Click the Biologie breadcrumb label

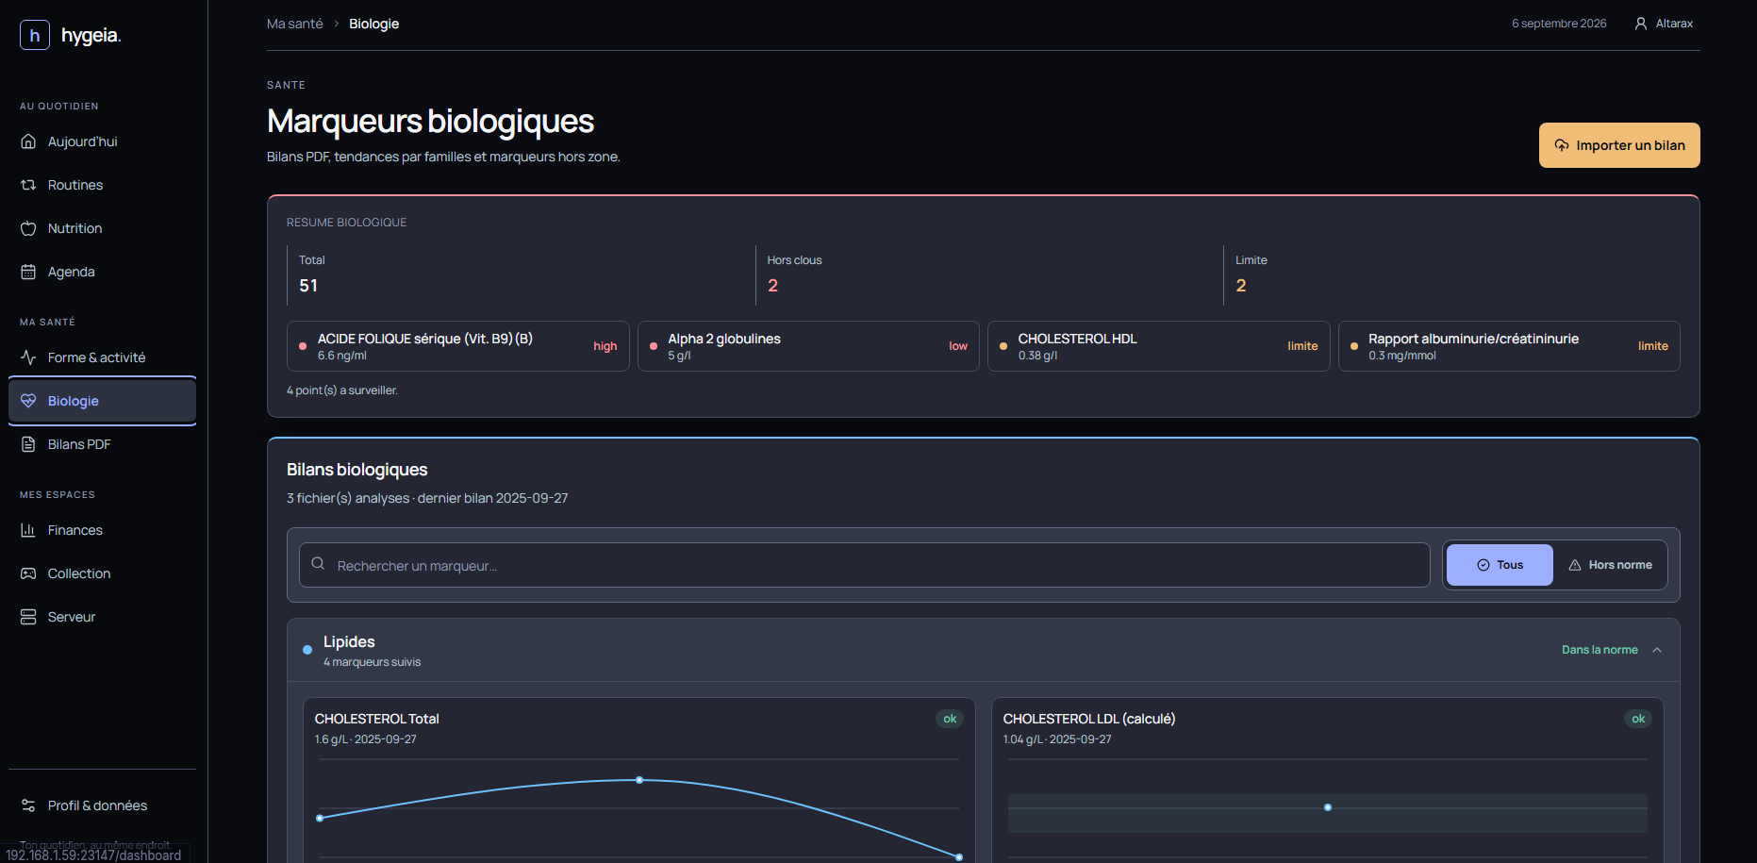[374, 24]
